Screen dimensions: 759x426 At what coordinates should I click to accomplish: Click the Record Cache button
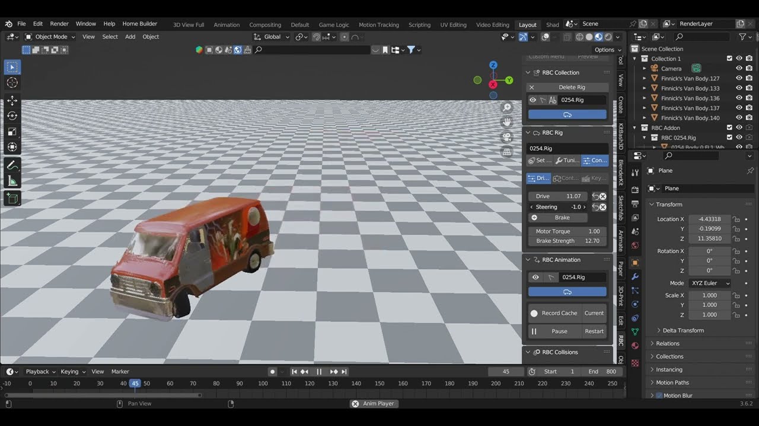(x=554, y=313)
